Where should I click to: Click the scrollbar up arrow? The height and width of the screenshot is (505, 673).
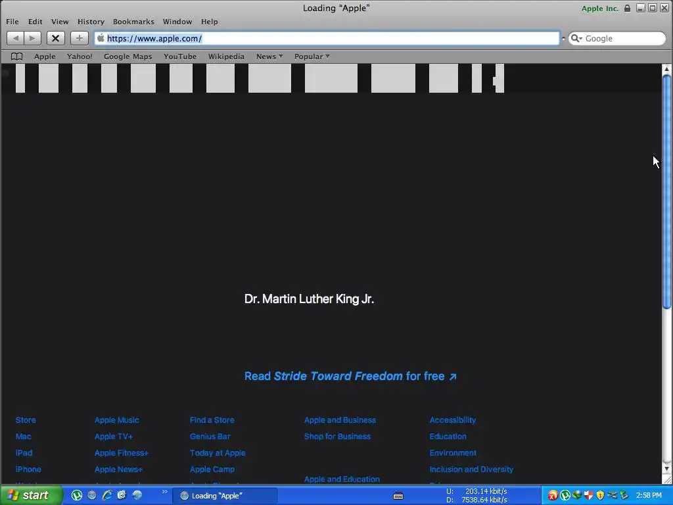666,68
